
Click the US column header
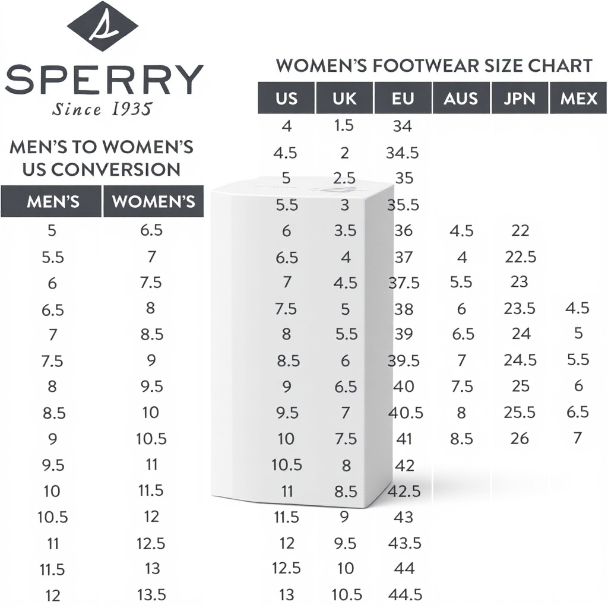(286, 98)
